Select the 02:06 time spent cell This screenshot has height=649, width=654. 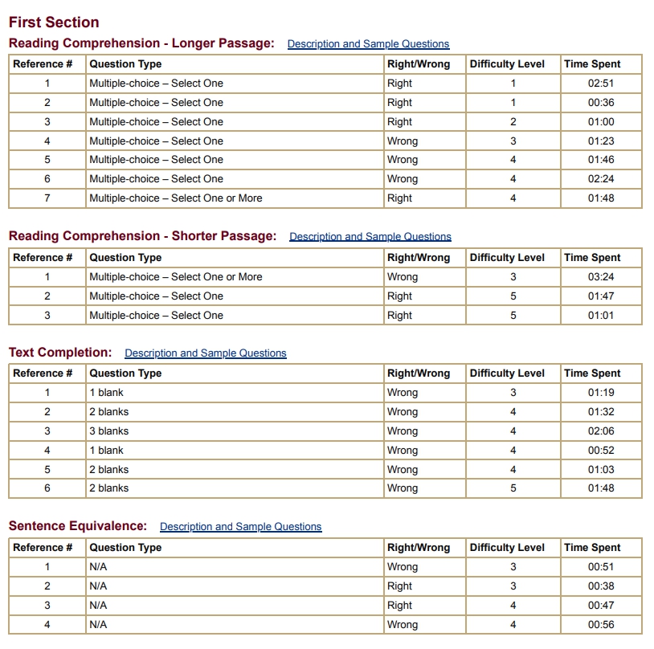coord(600,431)
